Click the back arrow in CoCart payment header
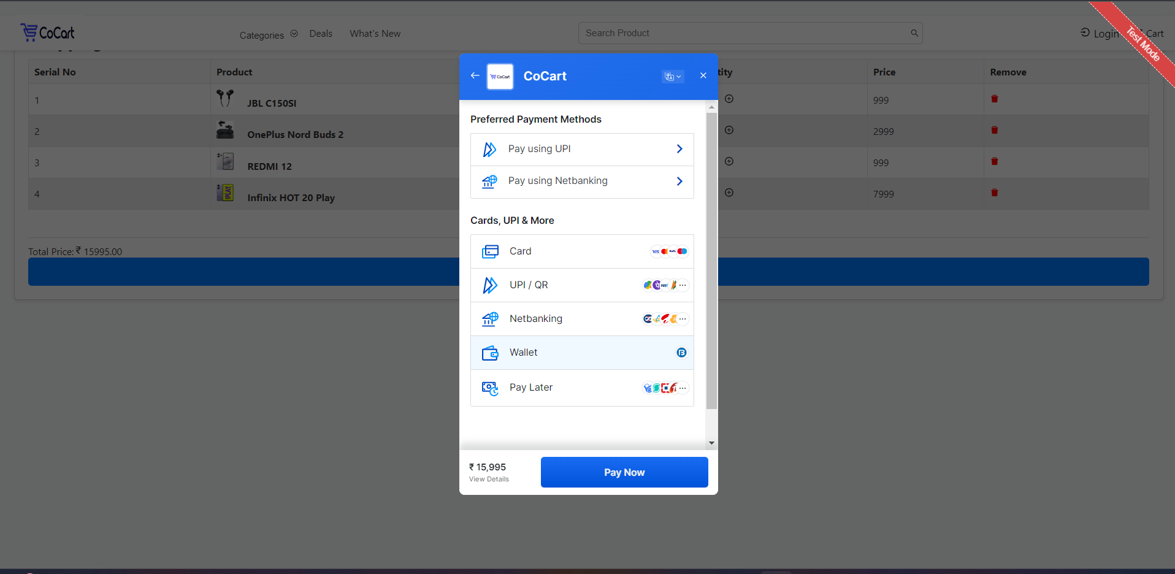 (475, 75)
